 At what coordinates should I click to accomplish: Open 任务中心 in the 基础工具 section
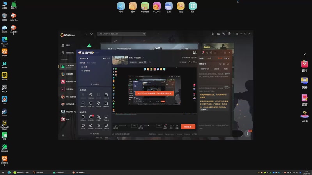[83, 118]
